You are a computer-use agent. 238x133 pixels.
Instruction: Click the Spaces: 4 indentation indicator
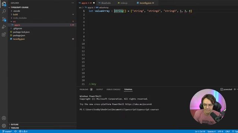click(211, 132)
